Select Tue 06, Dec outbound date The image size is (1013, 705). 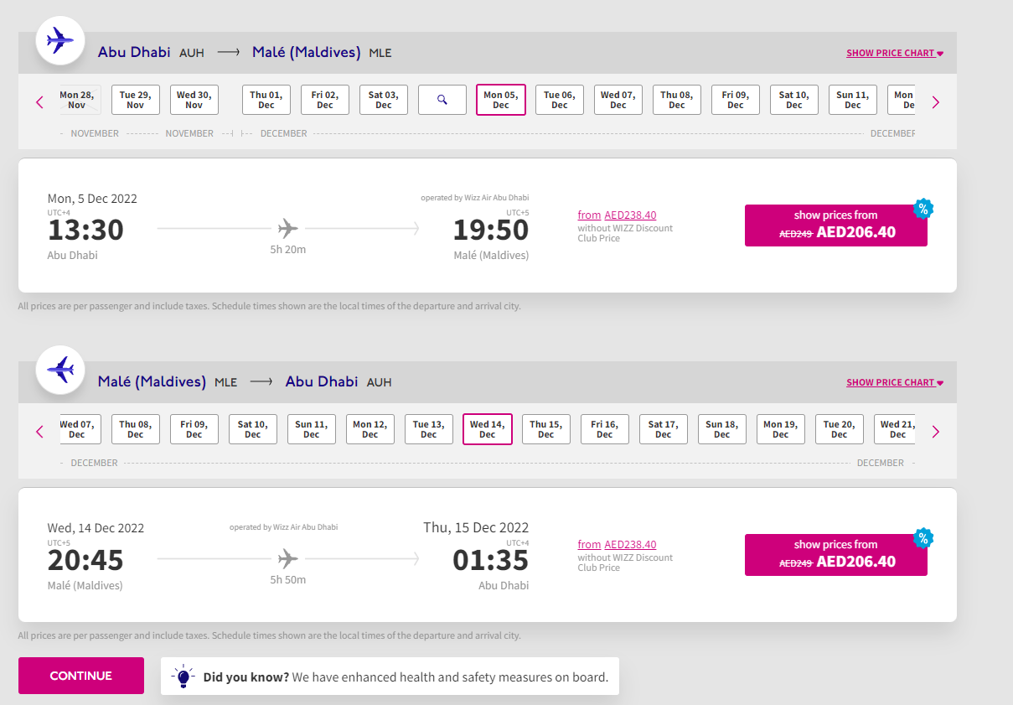point(560,100)
